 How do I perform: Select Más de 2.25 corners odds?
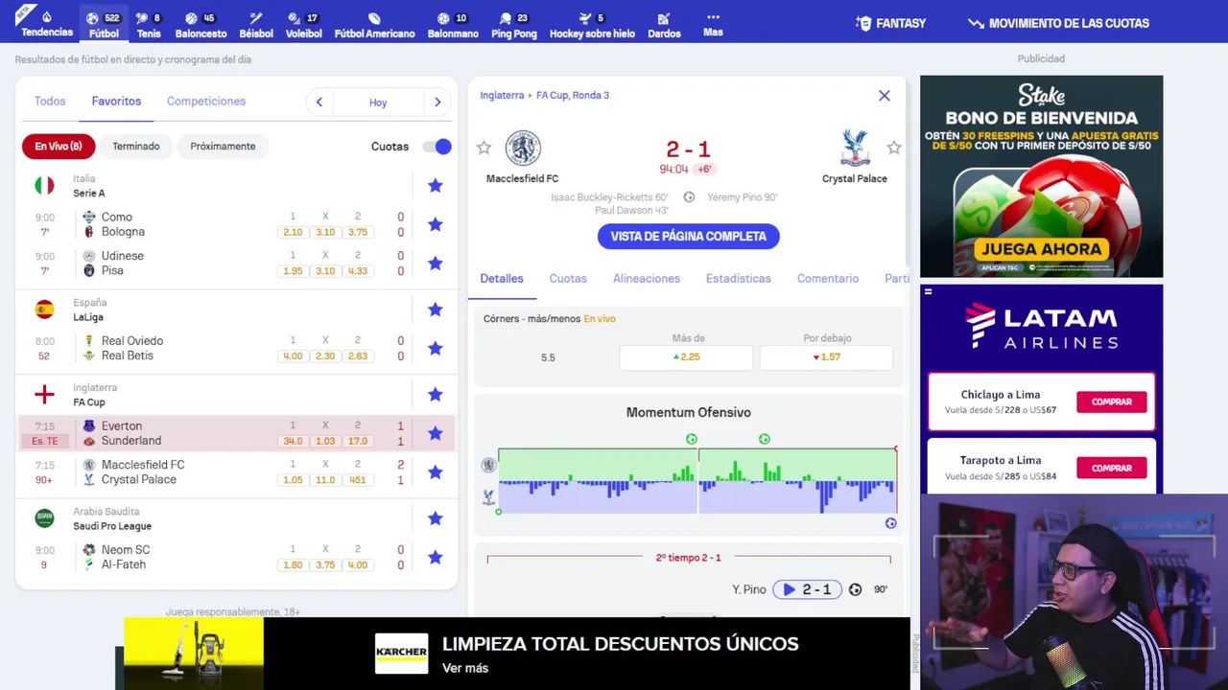(686, 357)
